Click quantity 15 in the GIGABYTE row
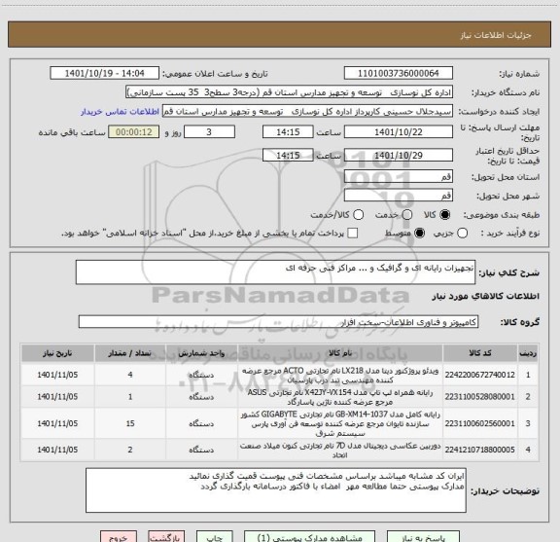560x542 pixels. [130, 423]
